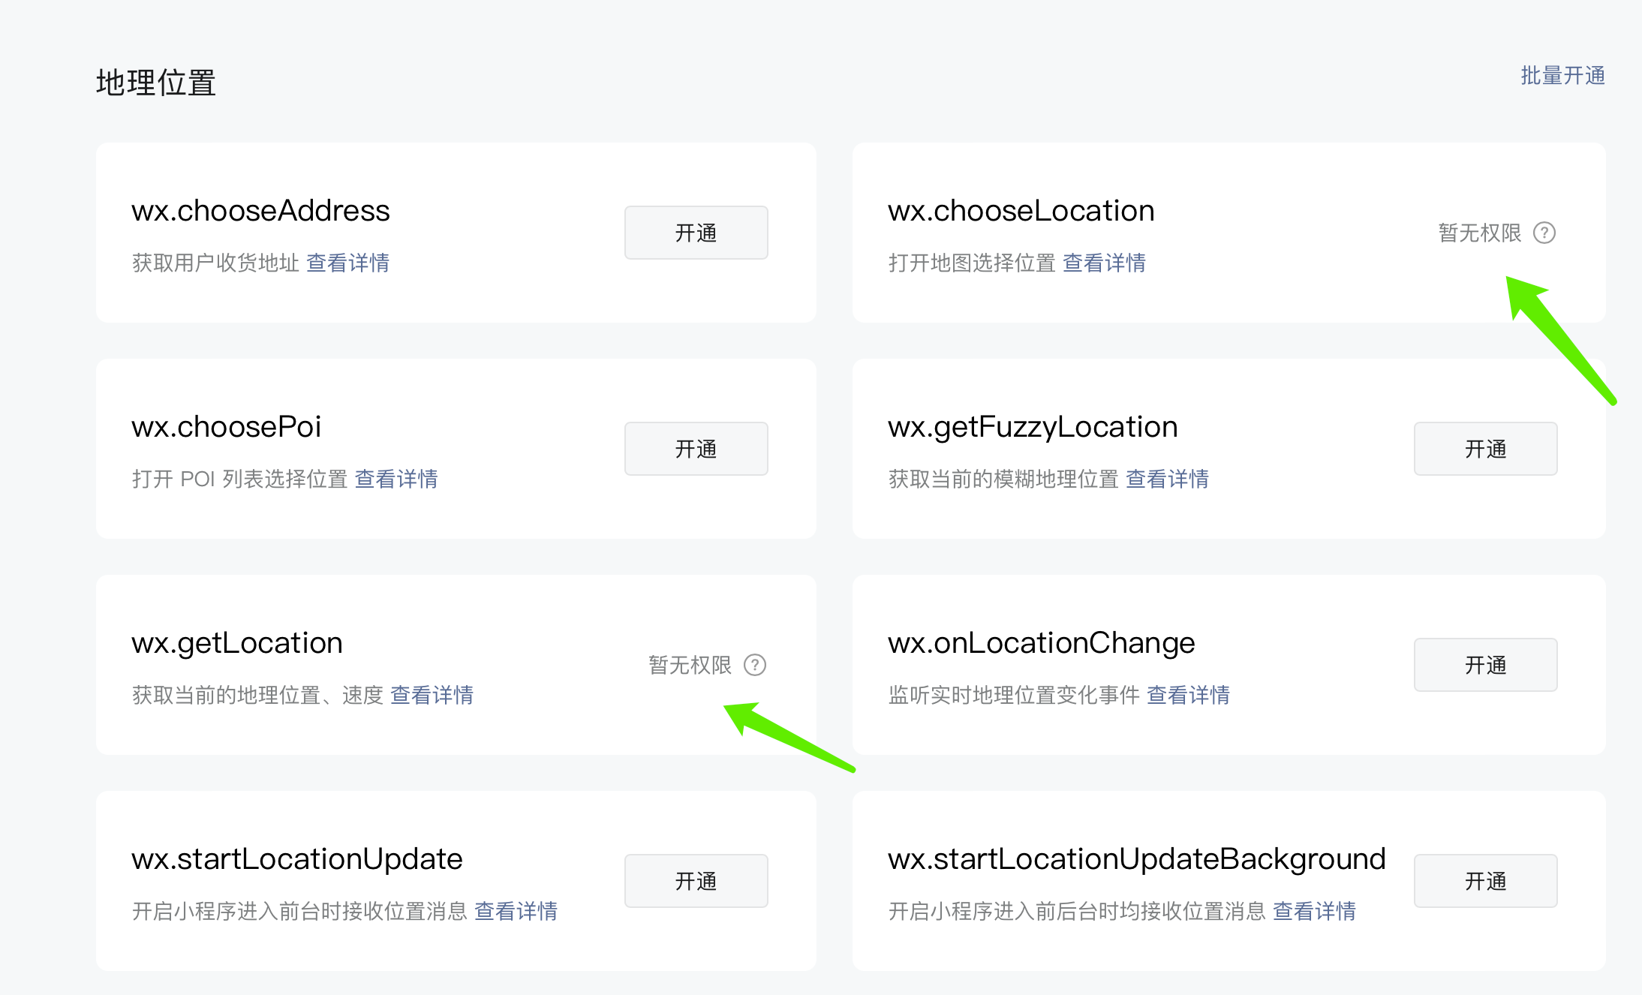1642x995 pixels.
Task: Enable wx.startLocationUpdate with 开通 button
Action: coord(696,881)
